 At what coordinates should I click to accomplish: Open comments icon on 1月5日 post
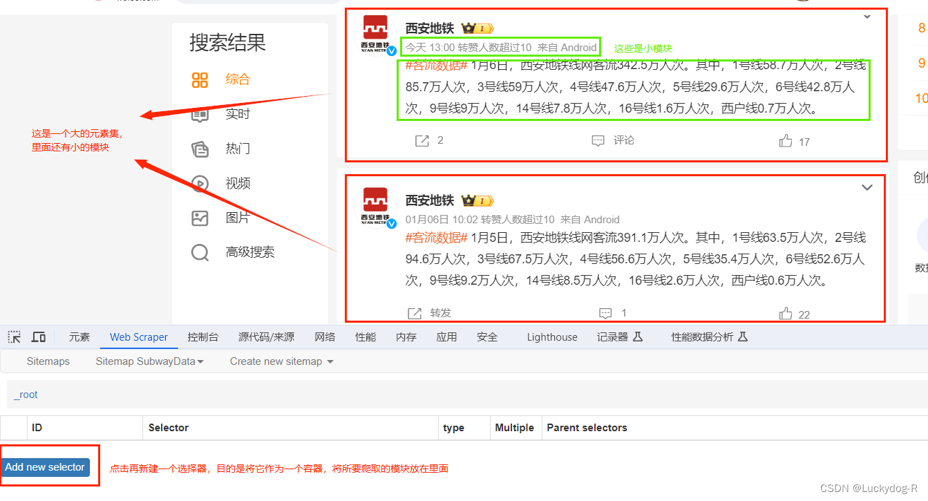[605, 314]
